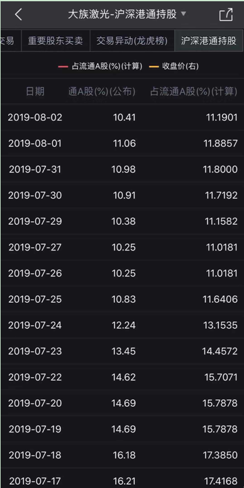This screenshot has height=488, width=244.
Task: Select the 2019-08-01 row date
Action: tap(35, 144)
